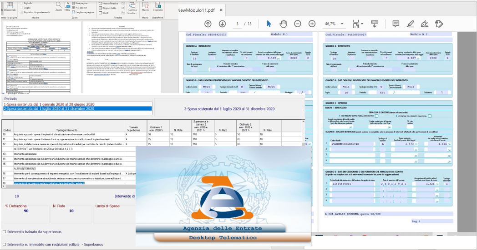The height and width of the screenshot is (250, 477).
Task: Click the intervention table scroll up arrow
Action: 303,121
